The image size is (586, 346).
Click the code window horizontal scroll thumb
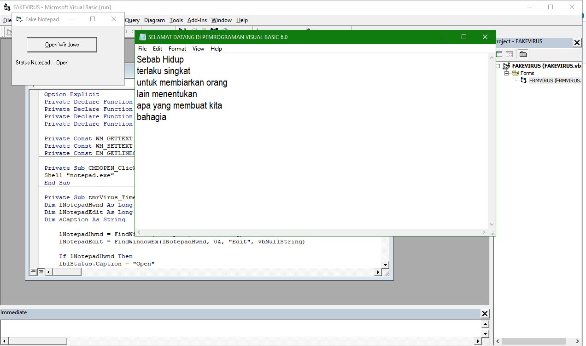(x=66, y=272)
